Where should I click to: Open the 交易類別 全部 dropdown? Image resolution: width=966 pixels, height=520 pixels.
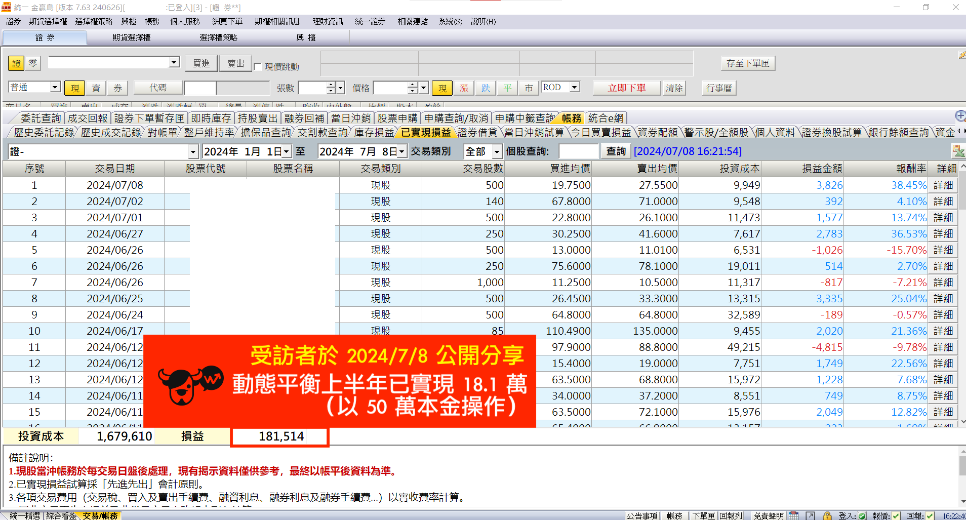pyautogui.click(x=497, y=151)
